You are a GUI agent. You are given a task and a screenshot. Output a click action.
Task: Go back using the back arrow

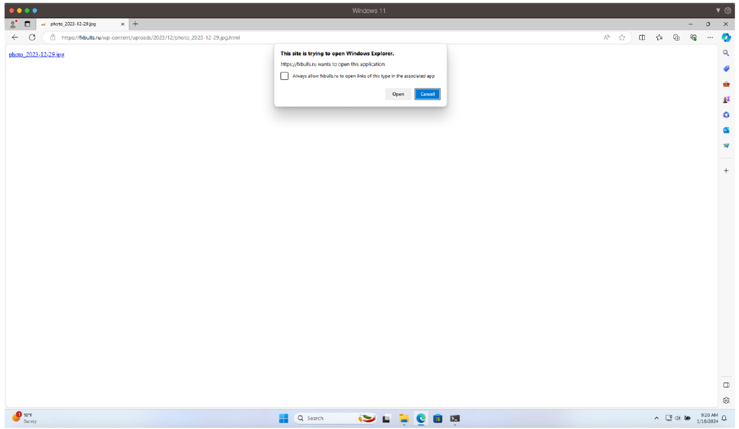[15, 37]
